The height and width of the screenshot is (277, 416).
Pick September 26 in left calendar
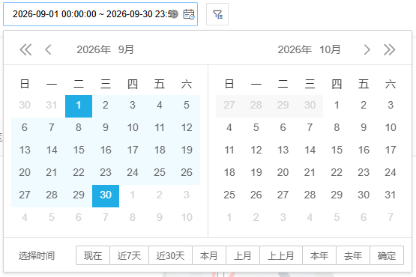(187, 172)
